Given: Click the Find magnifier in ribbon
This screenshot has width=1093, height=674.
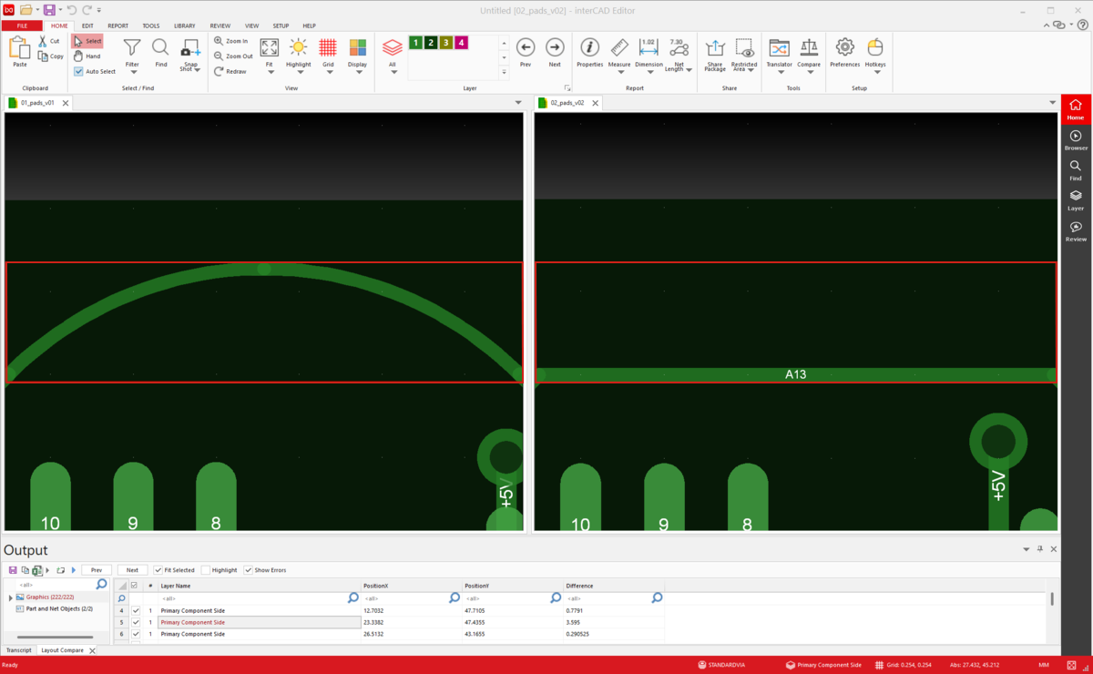Looking at the screenshot, I should click(160, 50).
